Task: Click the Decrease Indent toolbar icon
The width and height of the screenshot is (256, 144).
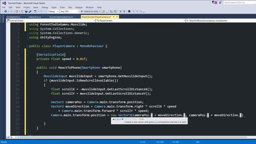Action: [120, 12]
